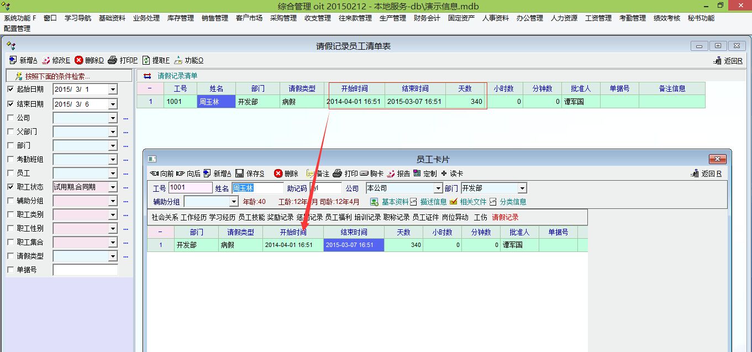Click the 打印P printer icon in list toolbar
This screenshot has height=352, width=752.
[x=112, y=60]
